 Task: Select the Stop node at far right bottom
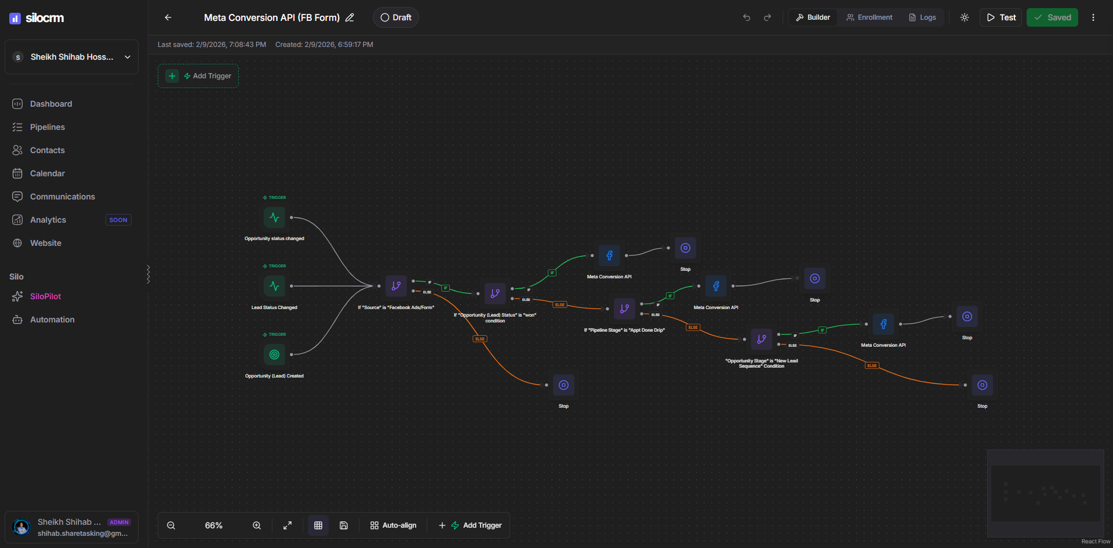[982, 385]
